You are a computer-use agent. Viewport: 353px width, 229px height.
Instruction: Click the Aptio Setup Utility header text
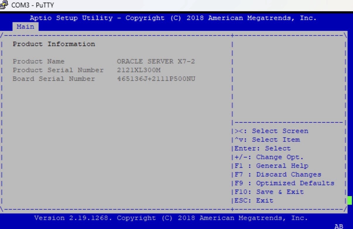point(173,18)
